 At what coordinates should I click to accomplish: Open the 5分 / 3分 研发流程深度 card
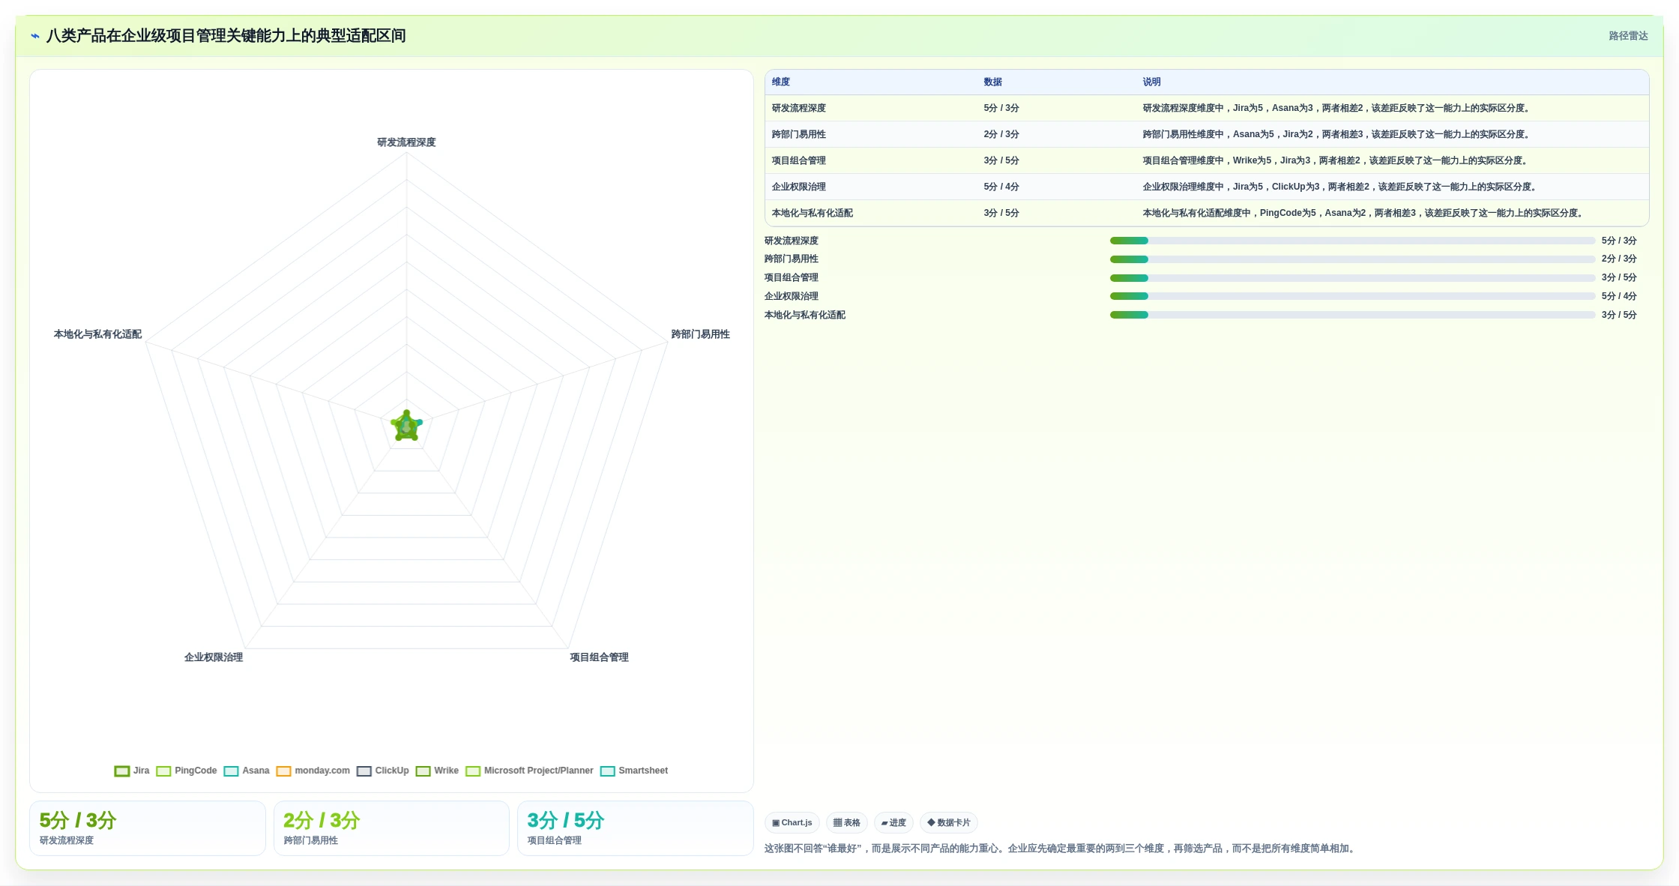[x=148, y=828]
